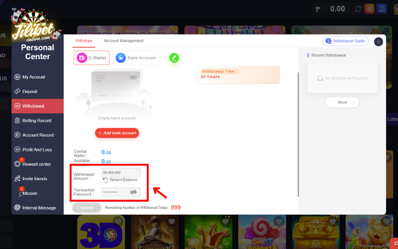Screen dimensions: 398x249
Task: Open the Deposit sidebar item
Action: [37, 92]
